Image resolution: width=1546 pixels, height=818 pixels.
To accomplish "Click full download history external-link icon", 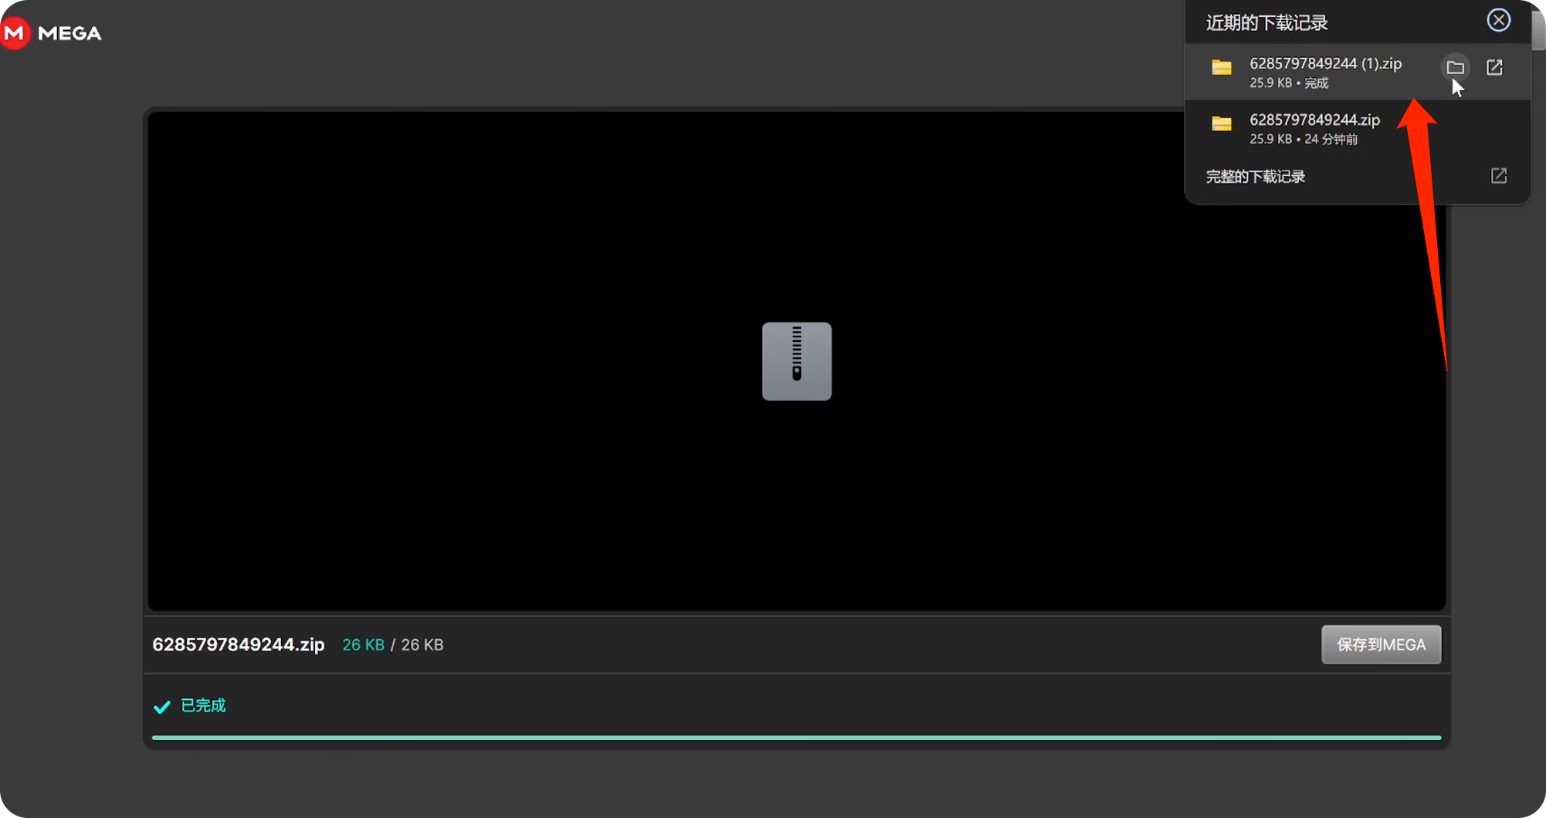I will (1498, 176).
